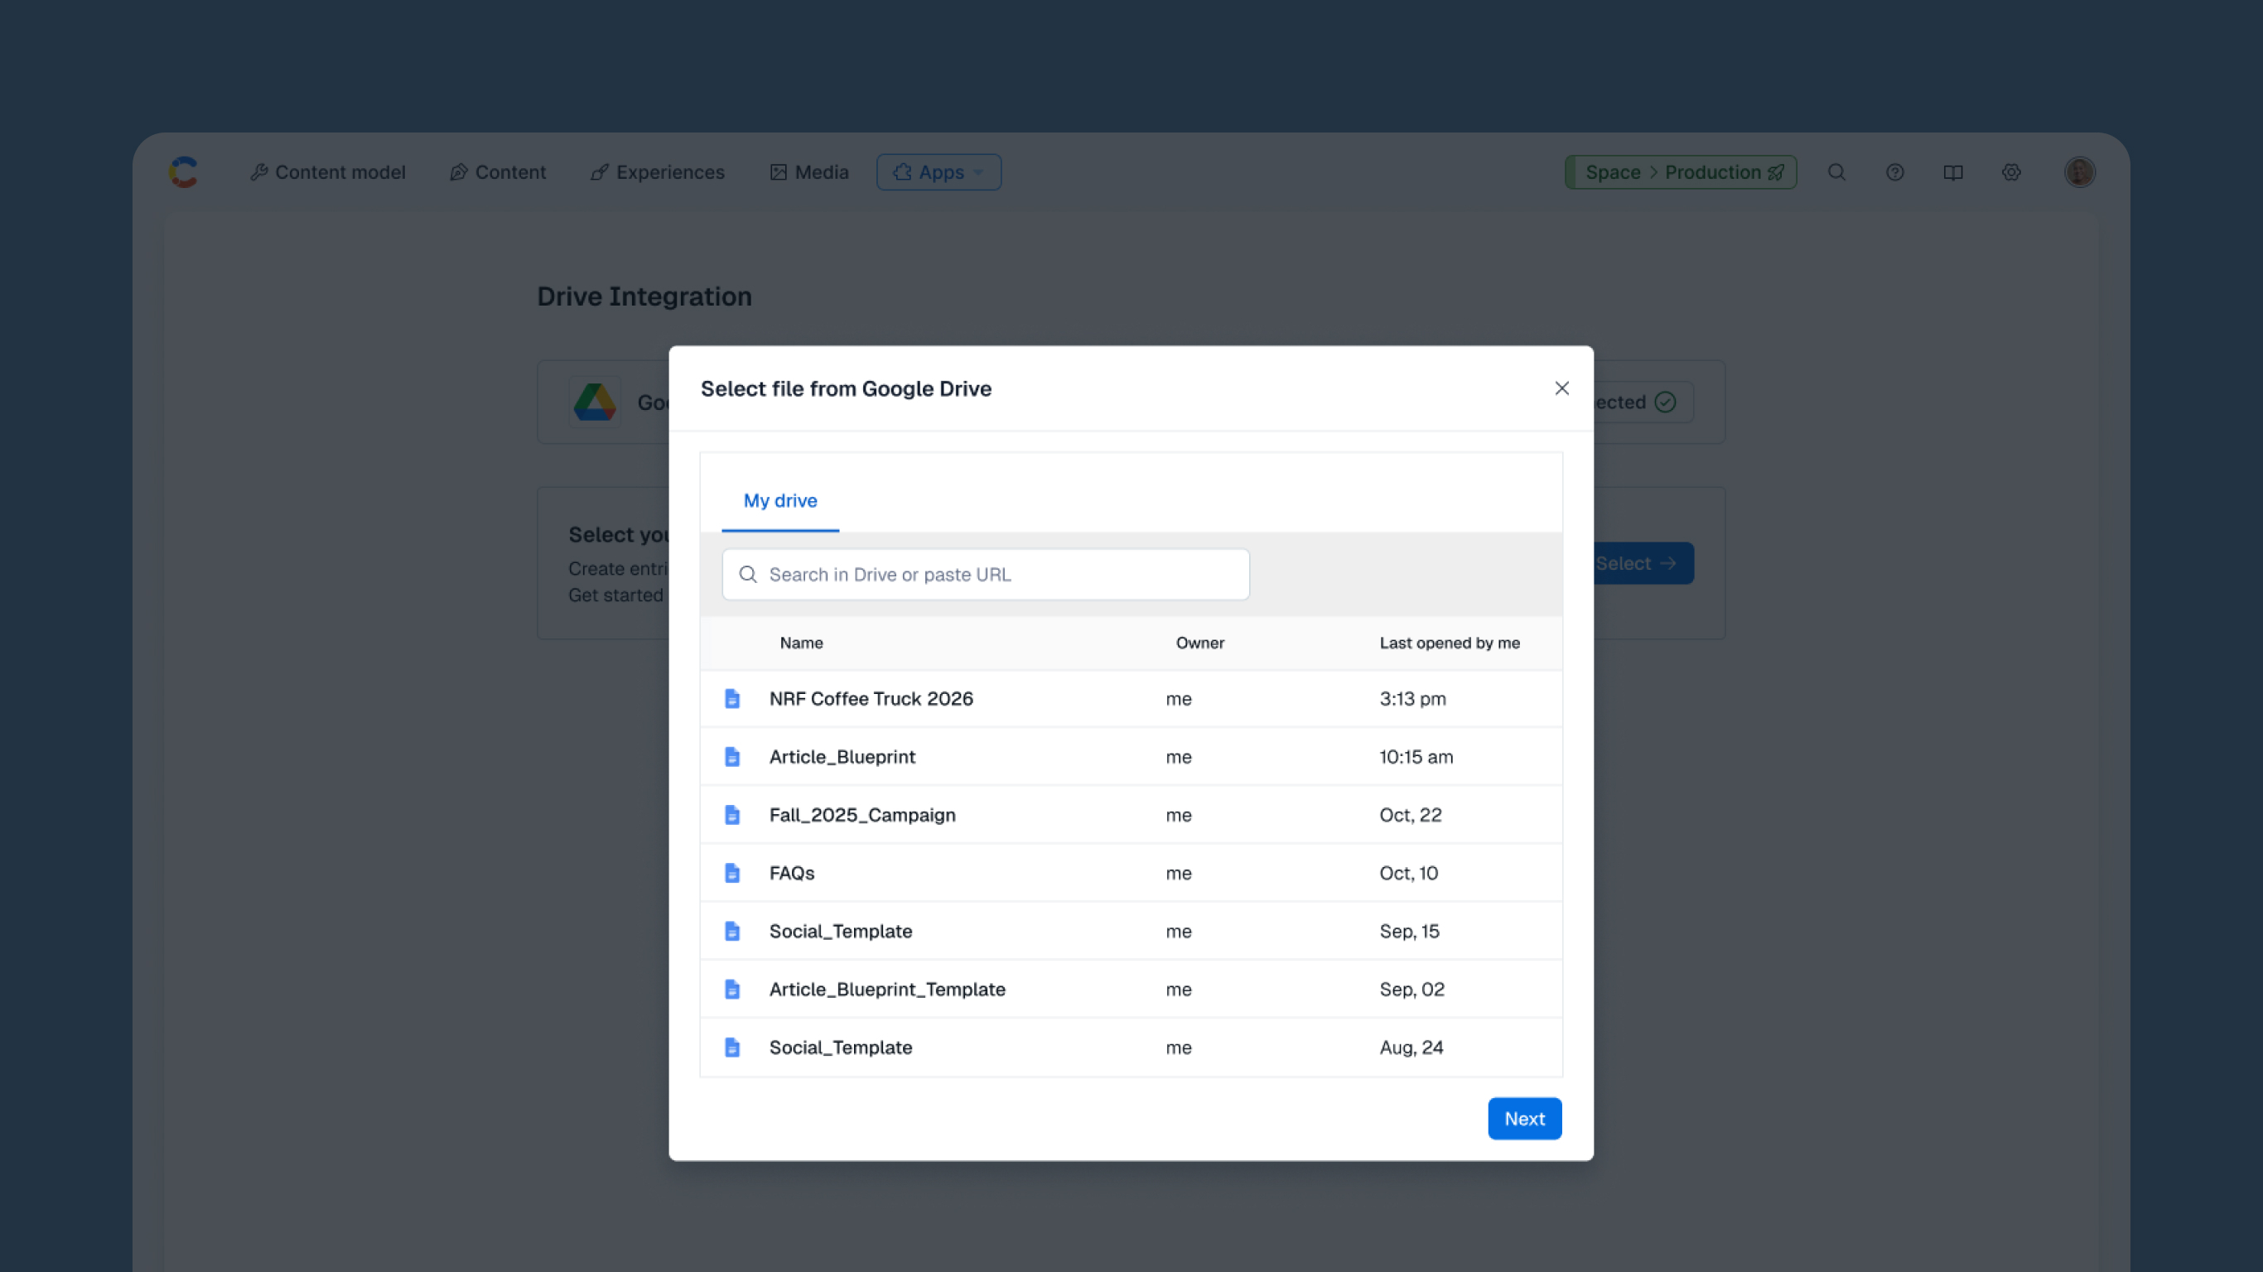The image size is (2263, 1272).
Task: Open the Media section
Action: coord(808,172)
